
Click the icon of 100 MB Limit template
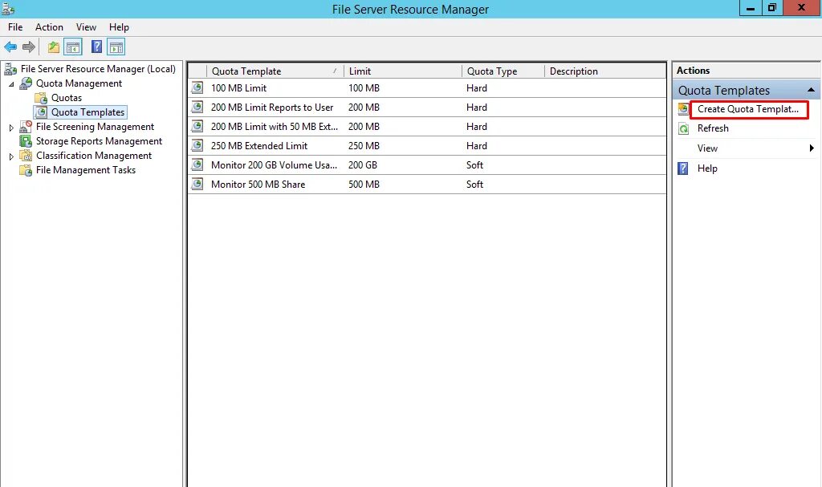197,87
